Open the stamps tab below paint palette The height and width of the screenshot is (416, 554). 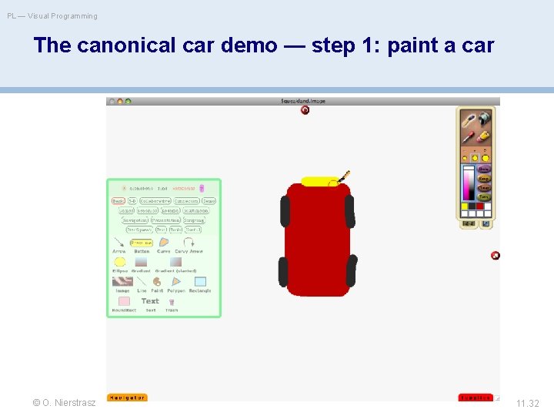(x=469, y=223)
